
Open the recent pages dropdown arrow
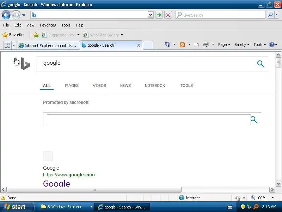pos(24,15)
